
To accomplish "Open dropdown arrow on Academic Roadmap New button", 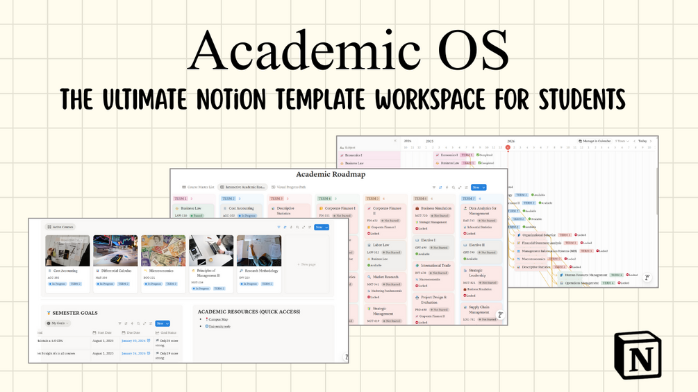I will click(x=484, y=187).
